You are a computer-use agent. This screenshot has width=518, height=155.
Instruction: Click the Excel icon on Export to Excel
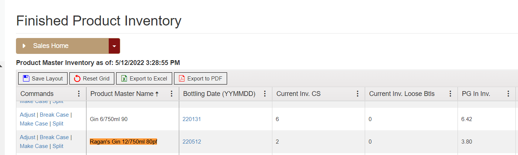click(124, 78)
